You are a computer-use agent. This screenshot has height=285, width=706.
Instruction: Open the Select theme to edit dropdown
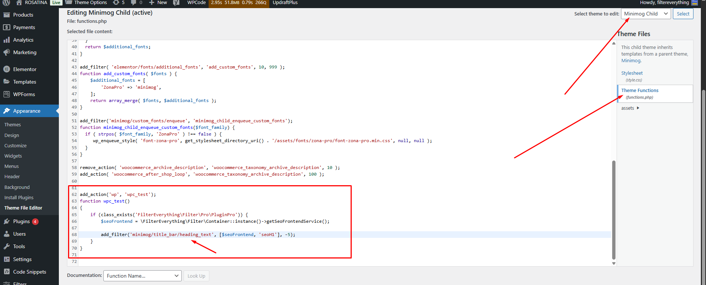click(x=646, y=14)
